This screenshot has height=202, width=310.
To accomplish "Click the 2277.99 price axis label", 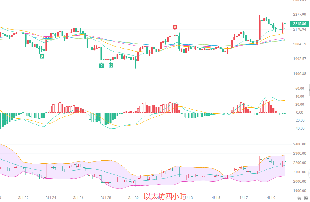I will click(x=299, y=14).
